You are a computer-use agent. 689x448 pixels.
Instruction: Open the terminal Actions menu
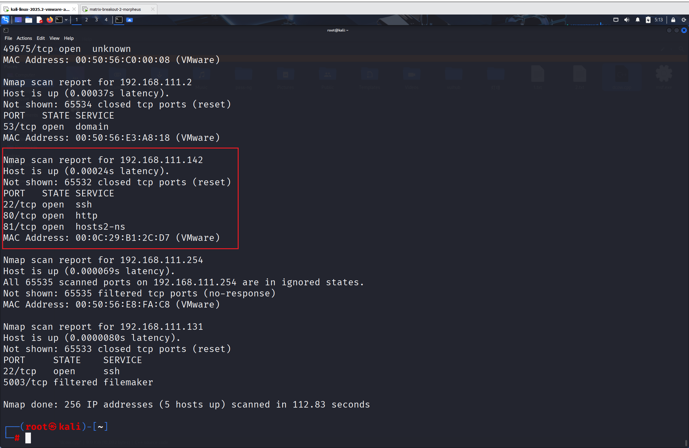pyautogui.click(x=24, y=38)
